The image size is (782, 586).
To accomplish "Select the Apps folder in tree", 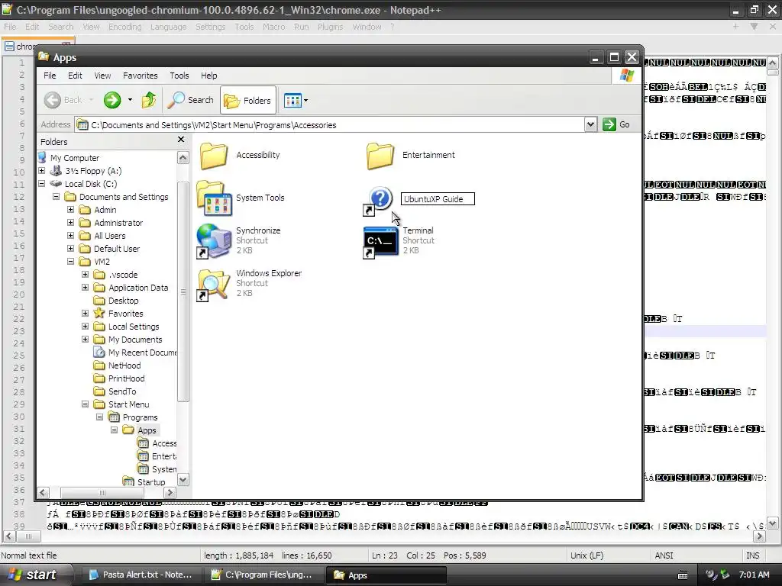I will 147,430.
